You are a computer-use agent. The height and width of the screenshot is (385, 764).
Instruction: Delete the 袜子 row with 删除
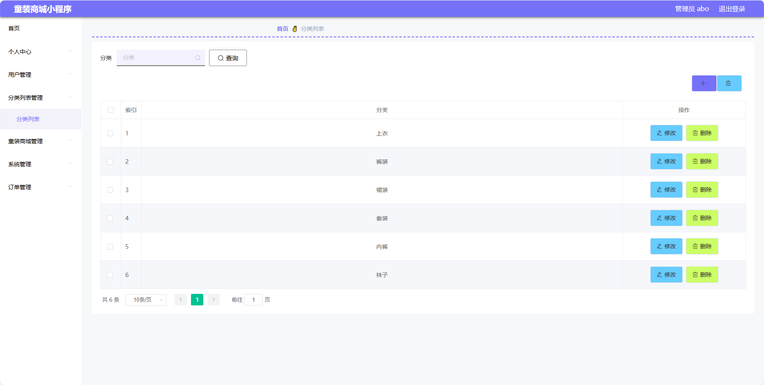point(702,275)
